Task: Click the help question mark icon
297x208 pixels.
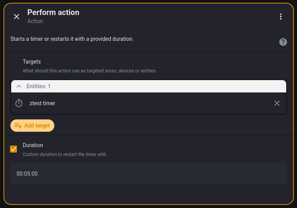Action: click(x=283, y=42)
